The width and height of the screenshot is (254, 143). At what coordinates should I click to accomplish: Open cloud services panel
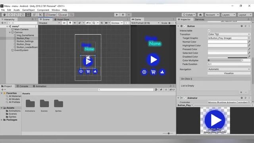(200, 15)
